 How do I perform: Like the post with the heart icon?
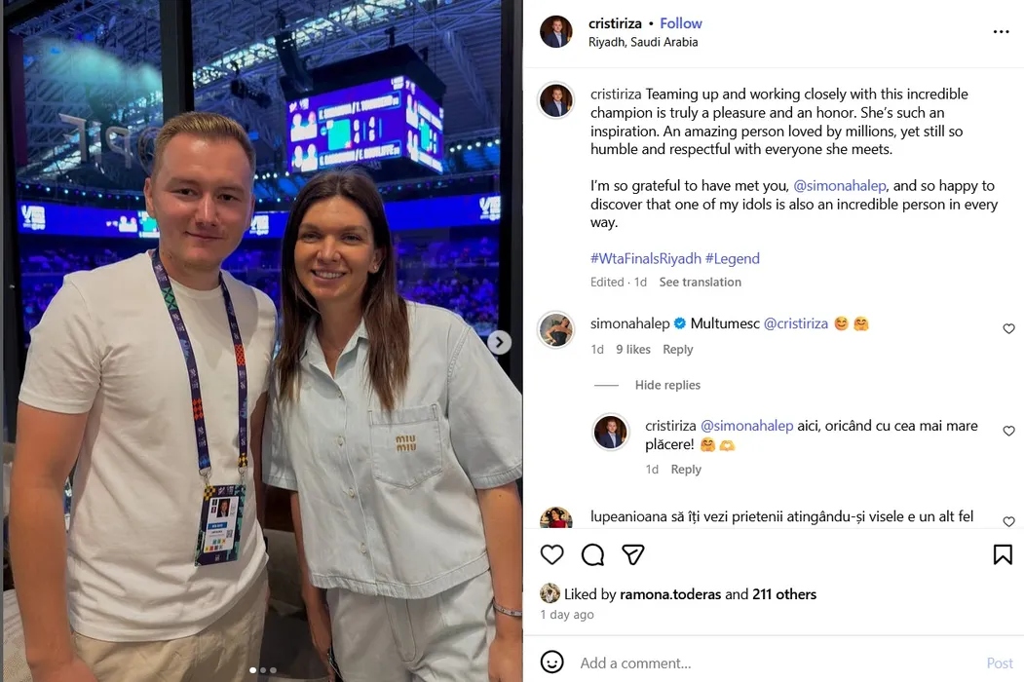pyautogui.click(x=551, y=554)
